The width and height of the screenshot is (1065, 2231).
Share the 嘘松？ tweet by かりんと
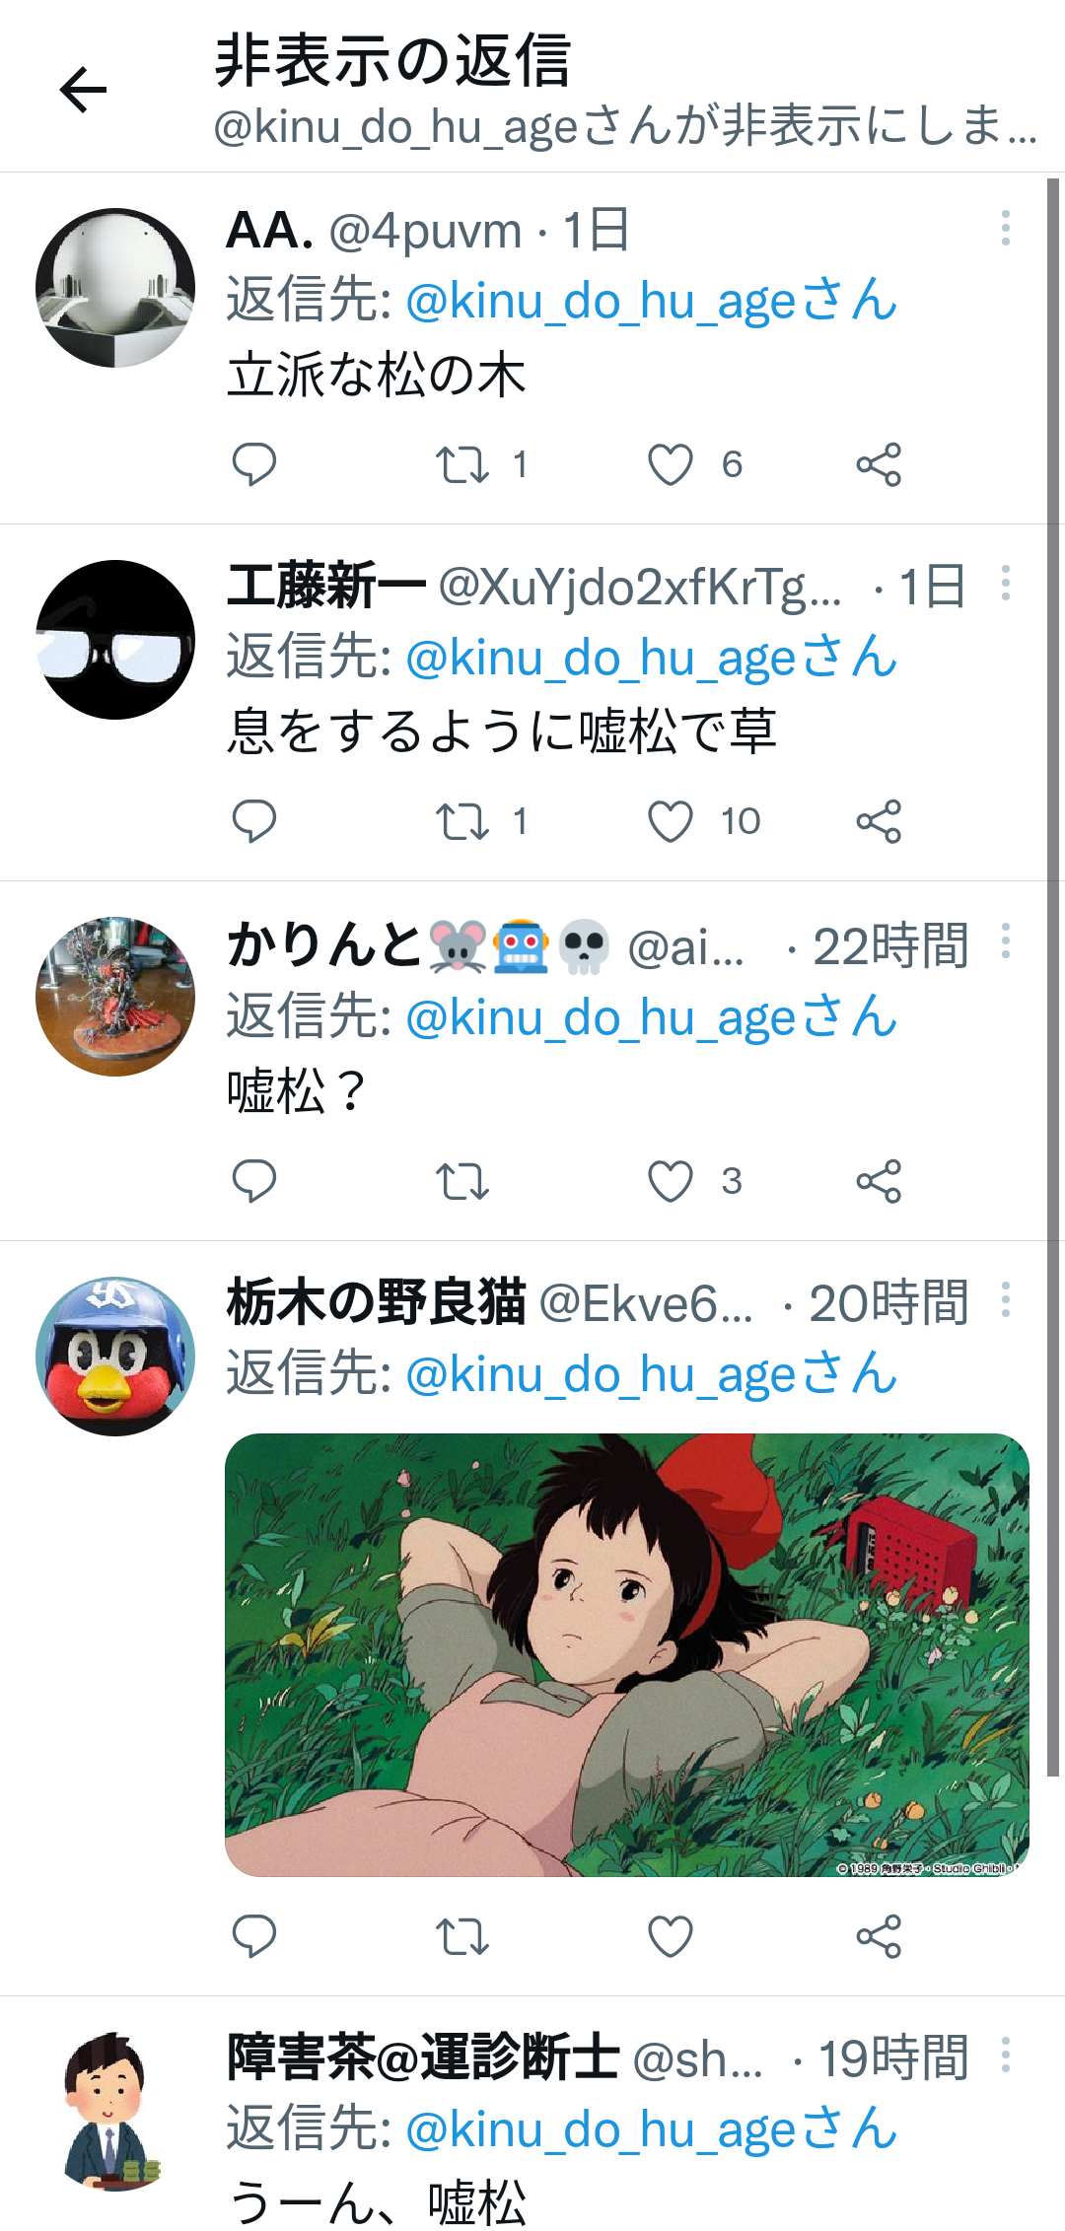point(879,1180)
